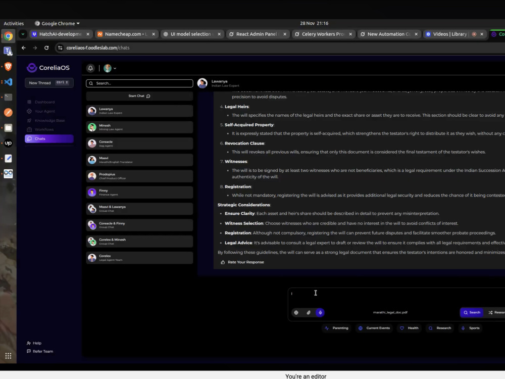
Task: Open the clock showing 28 Nov 21:16
Action: click(314, 23)
